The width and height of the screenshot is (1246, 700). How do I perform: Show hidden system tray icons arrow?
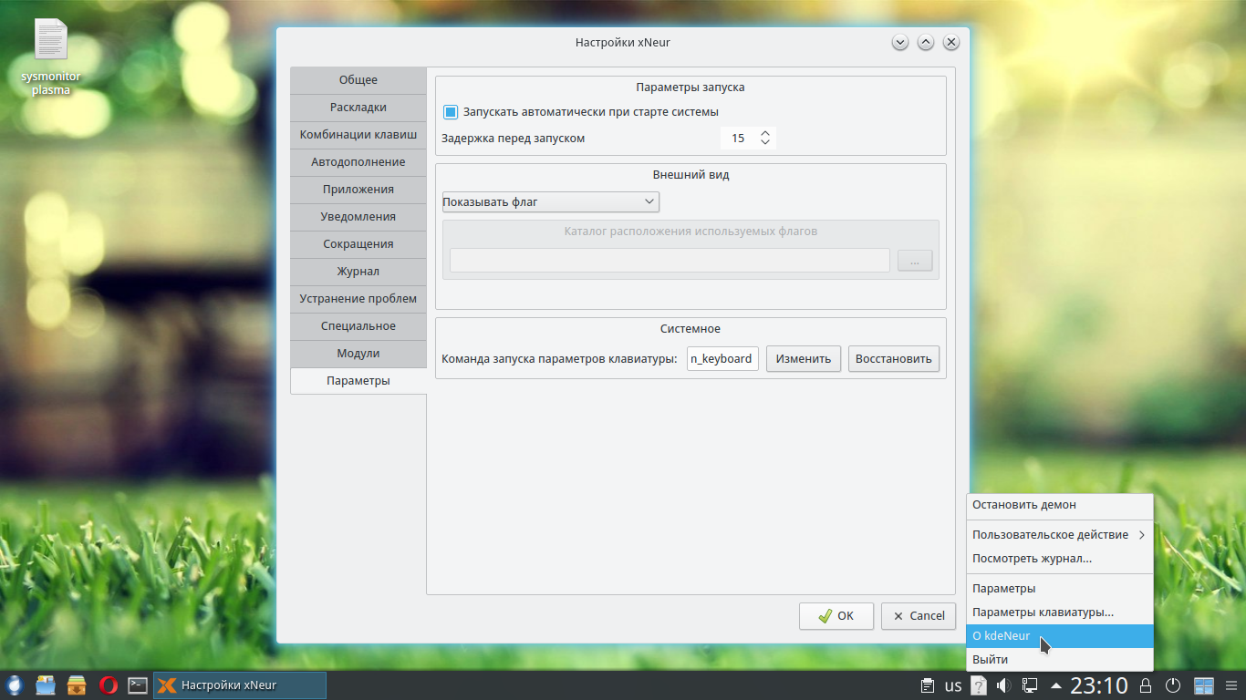(x=1055, y=685)
